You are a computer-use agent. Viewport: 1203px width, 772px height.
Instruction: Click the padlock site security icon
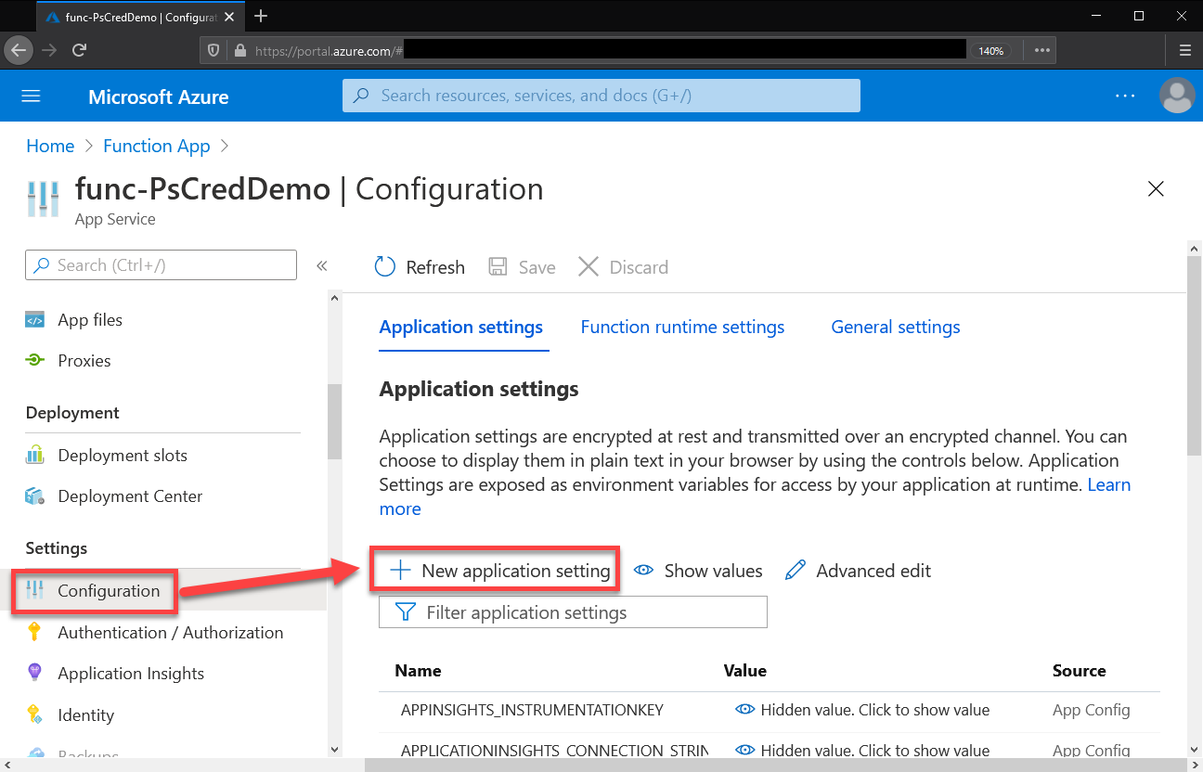(239, 50)
